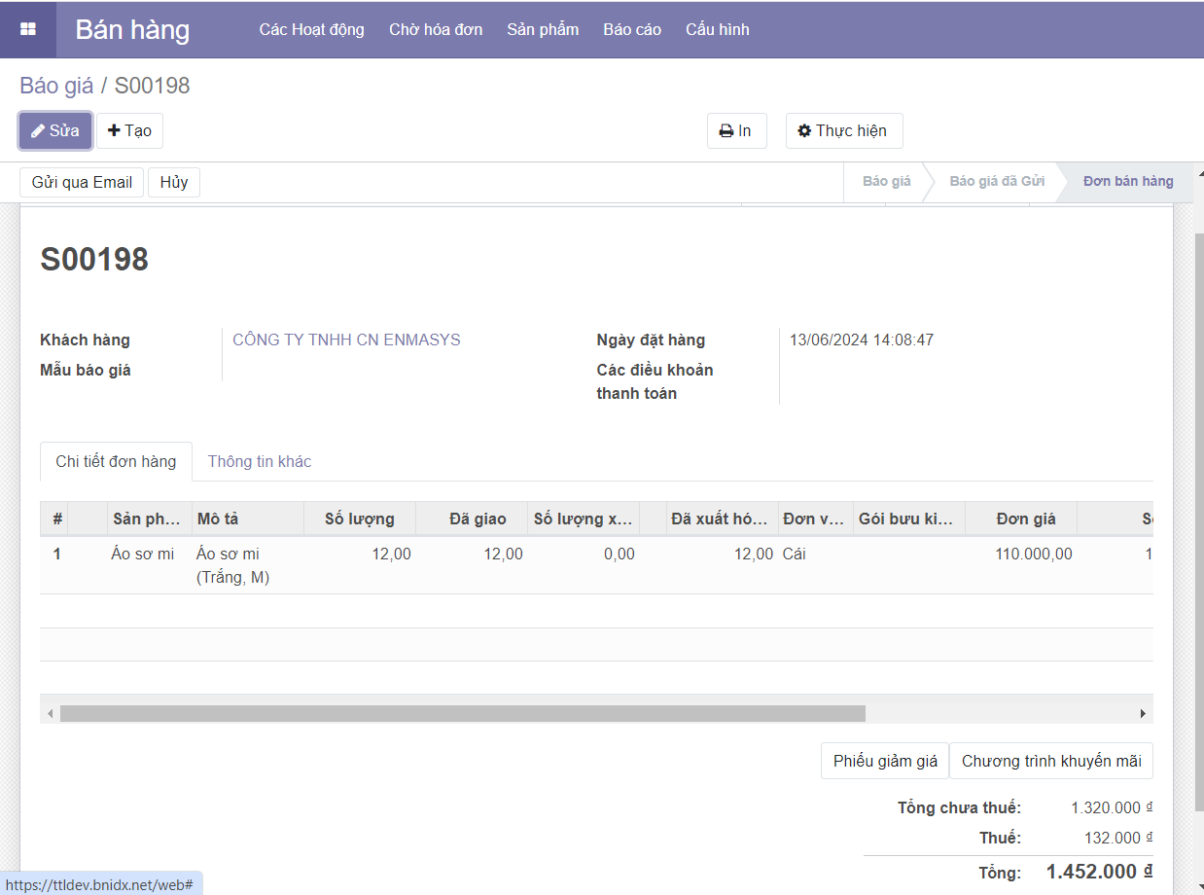Click the Phiếu giảm giá button
Screen dimensions: 1204x895
[885, 761]
